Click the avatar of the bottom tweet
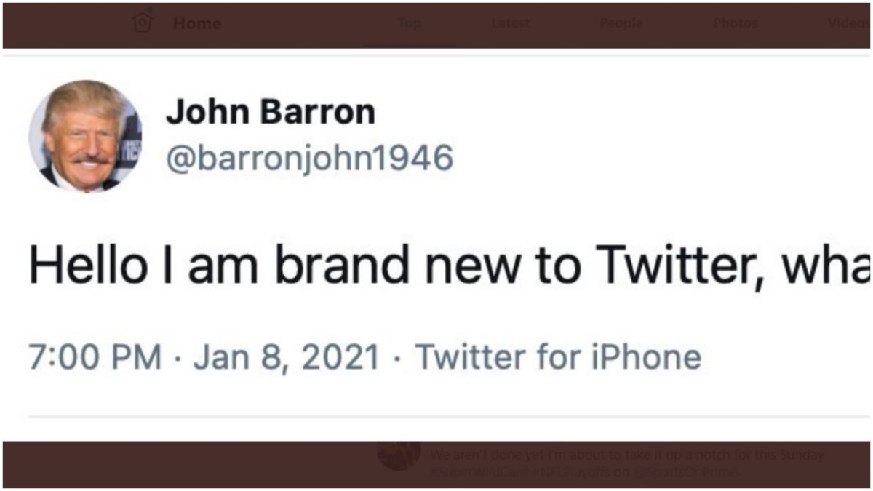Screen dimensions: 873x491 point(399,455)
